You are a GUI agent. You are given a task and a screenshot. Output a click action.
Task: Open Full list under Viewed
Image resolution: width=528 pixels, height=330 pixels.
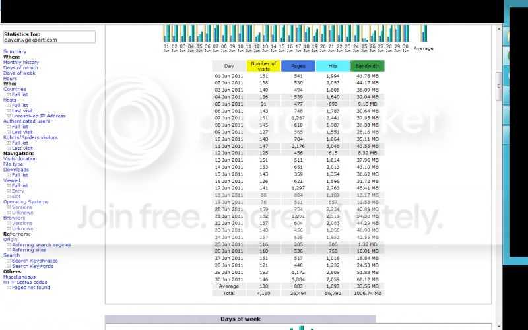(20, 186)
